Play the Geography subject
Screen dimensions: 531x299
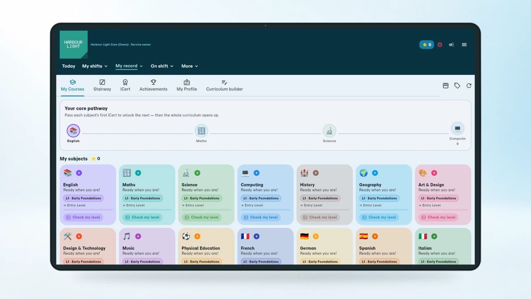375,173
